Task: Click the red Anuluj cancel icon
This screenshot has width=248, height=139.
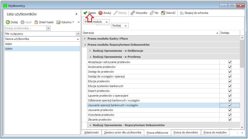Action: coord(101,13)
